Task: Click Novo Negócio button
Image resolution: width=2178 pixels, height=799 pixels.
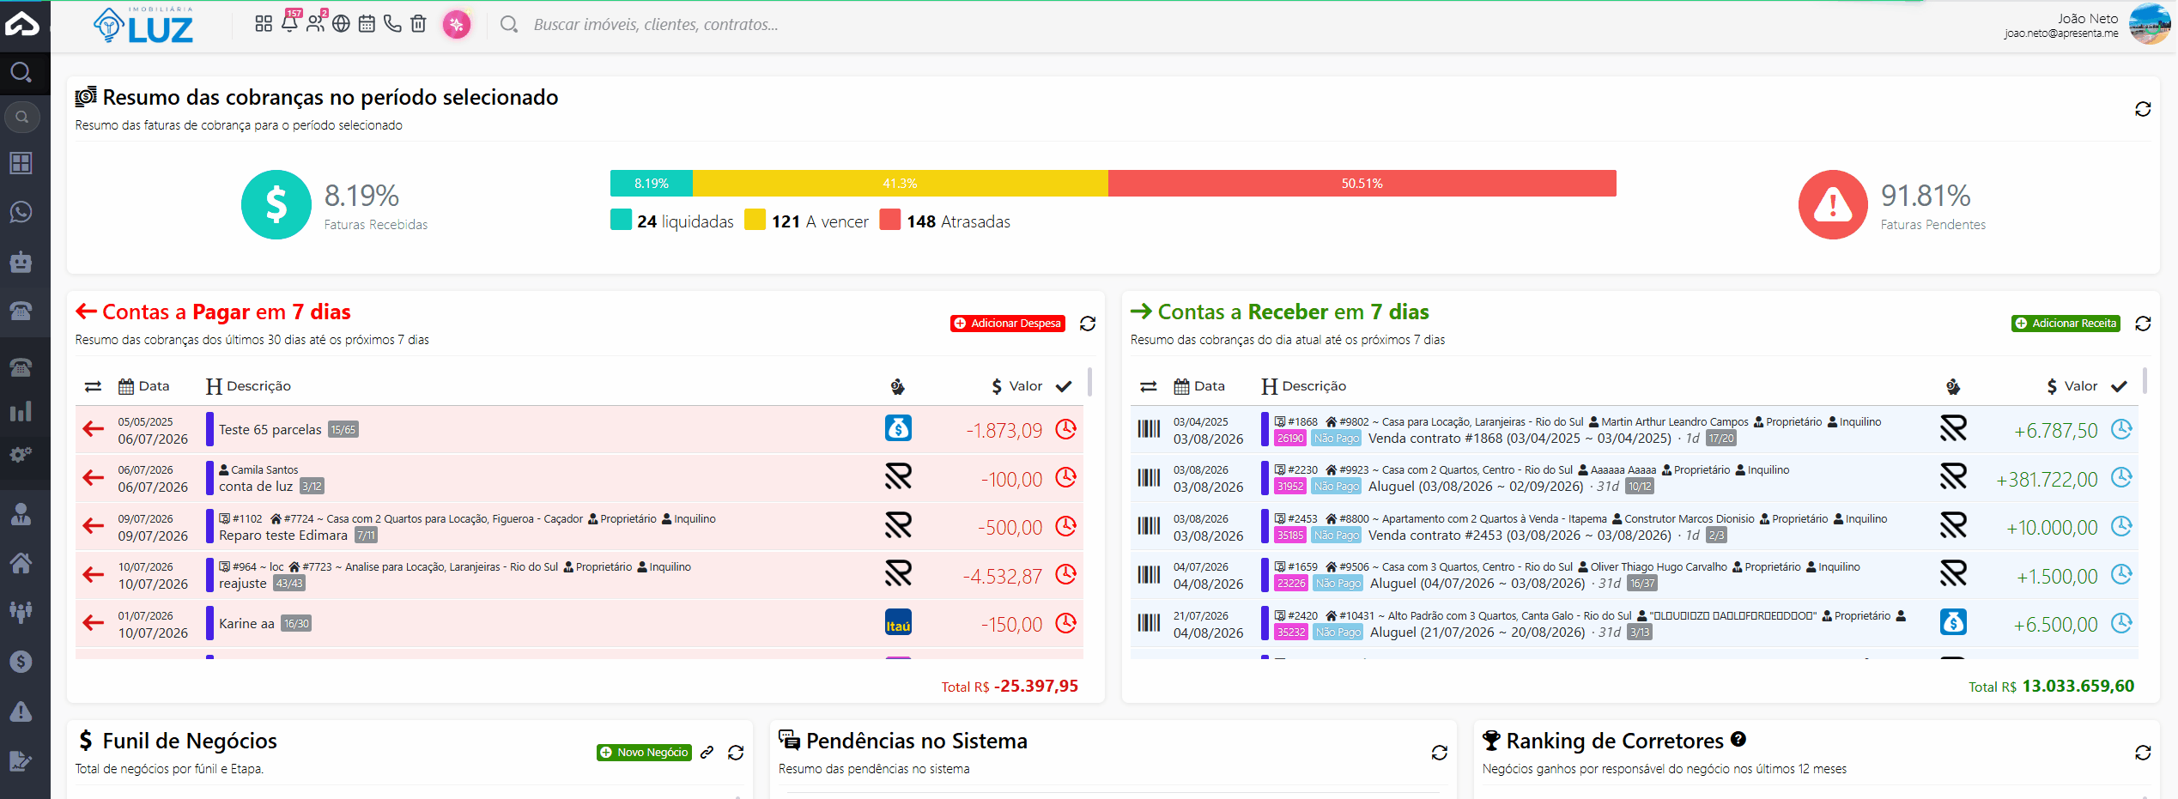Action: 645,753
